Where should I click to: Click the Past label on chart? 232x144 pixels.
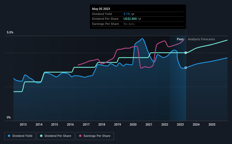(180, 39)
